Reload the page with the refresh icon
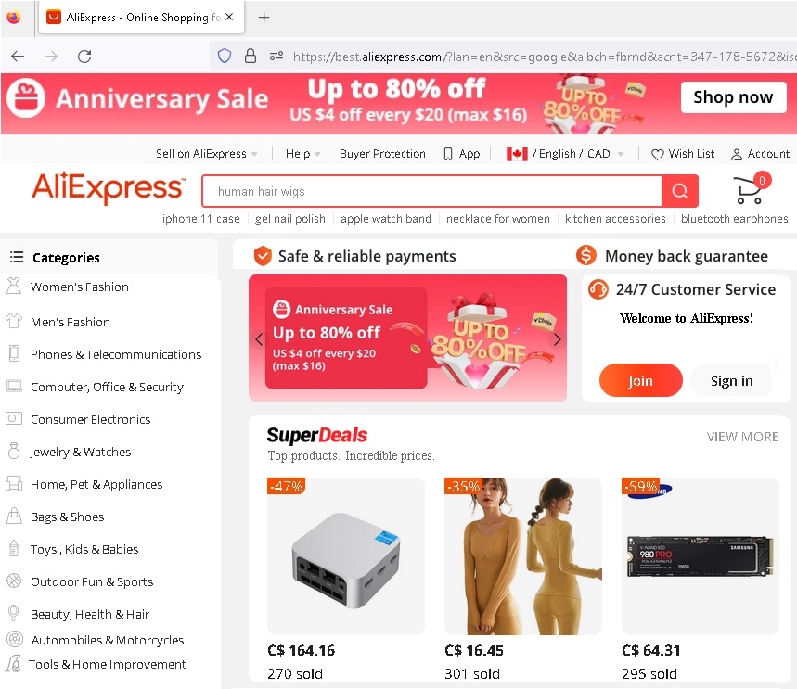The image size is (797, 689). click(x=84, y=56)
